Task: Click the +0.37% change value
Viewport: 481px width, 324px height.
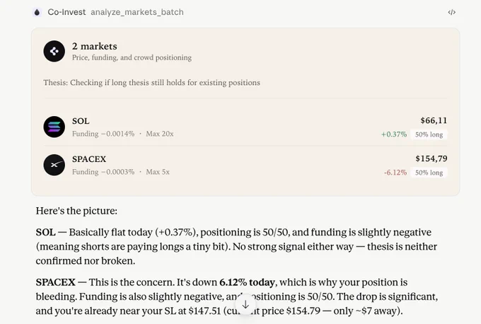Action: (x=394, y=134)
